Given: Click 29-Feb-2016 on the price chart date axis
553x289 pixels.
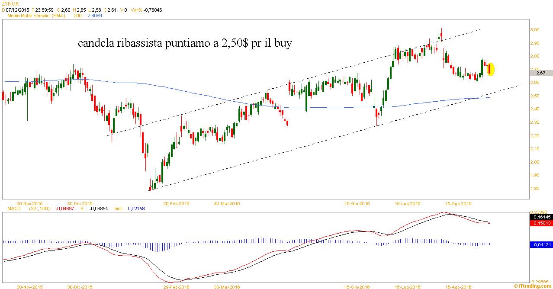Looking at the screenshot, I should pyautogui.click(x=177, y=203).
